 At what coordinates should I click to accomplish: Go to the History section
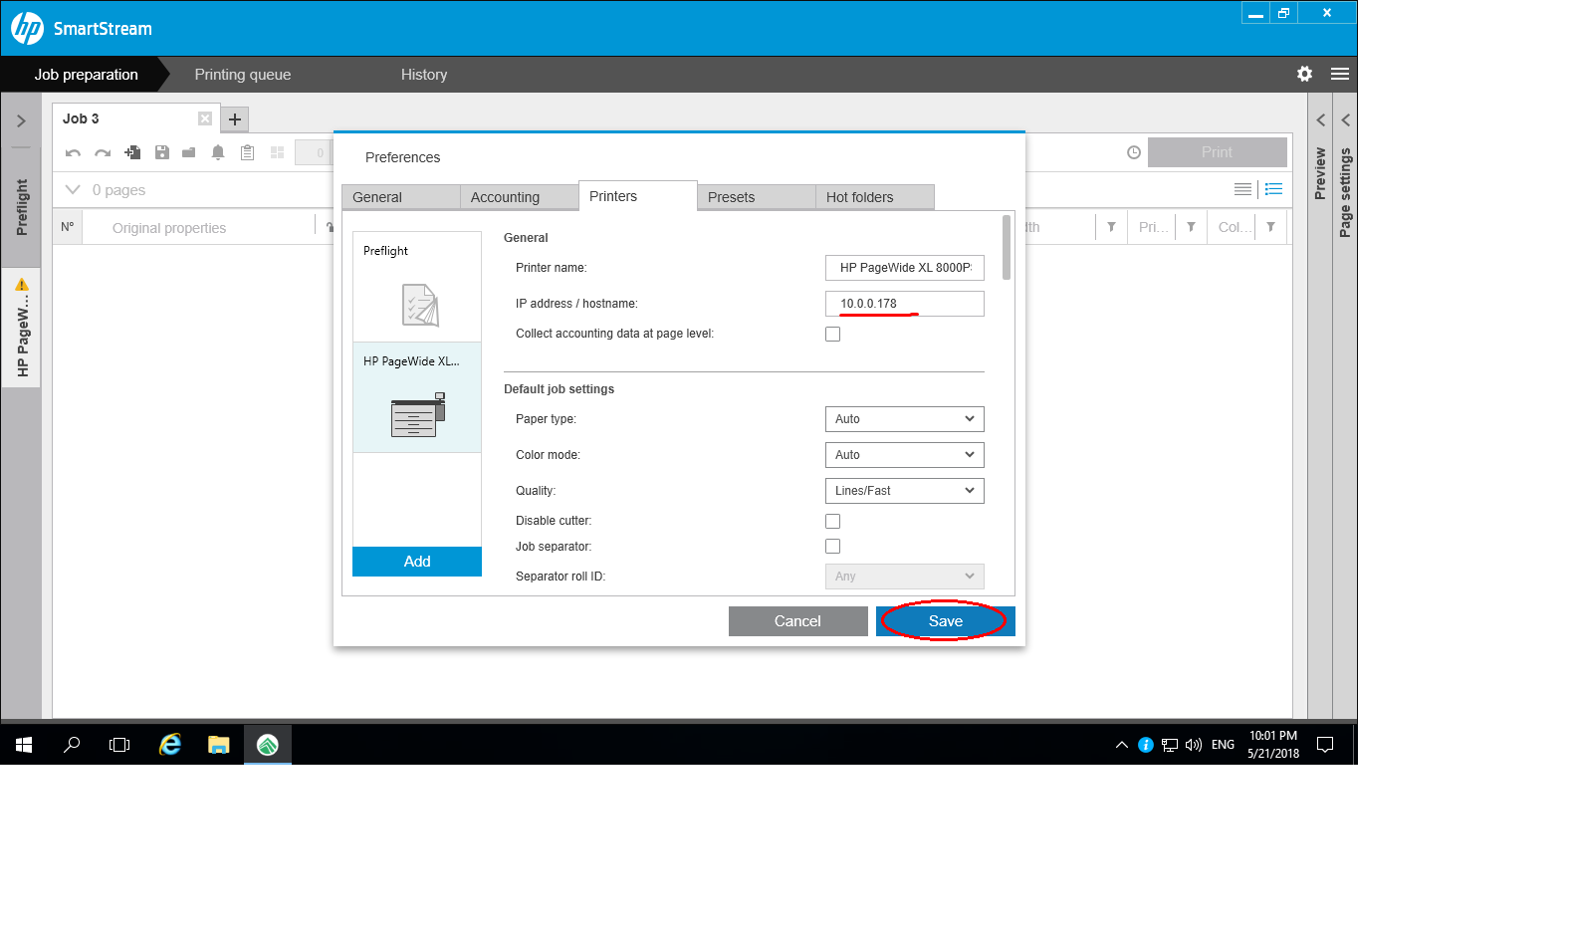[x=424, y=75]
